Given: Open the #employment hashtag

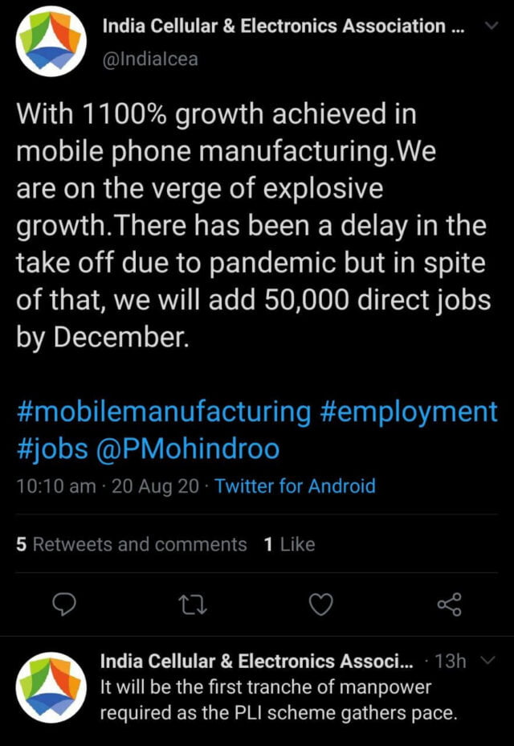Looking at the screenshot, I should click(408, 412).
